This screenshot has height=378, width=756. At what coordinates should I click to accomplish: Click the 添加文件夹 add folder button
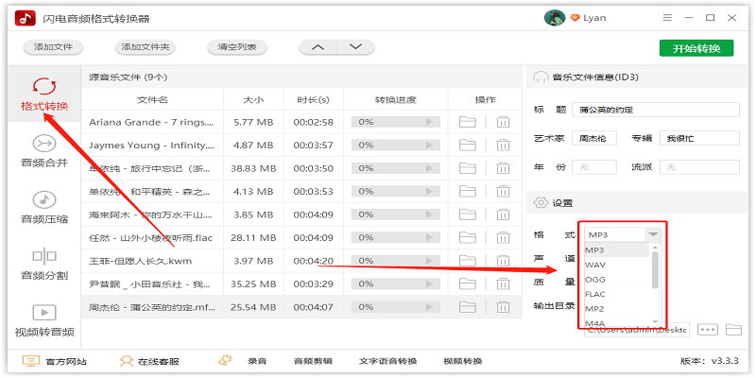point(146,47)
